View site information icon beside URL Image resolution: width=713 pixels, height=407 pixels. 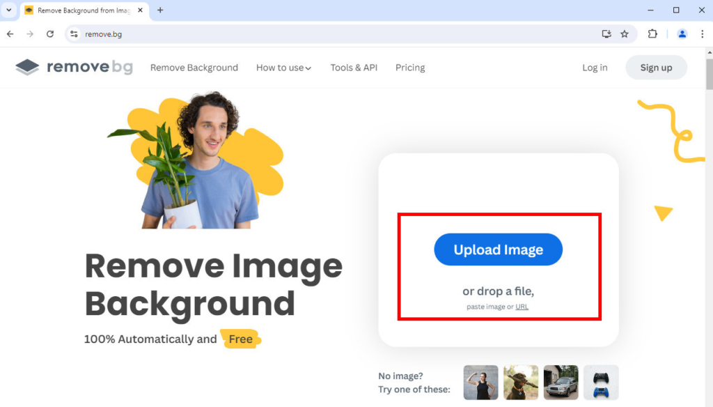(75, 33)
